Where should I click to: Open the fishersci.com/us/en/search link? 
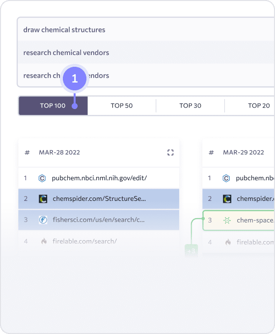pyautogui.click(x=99, y=220)
